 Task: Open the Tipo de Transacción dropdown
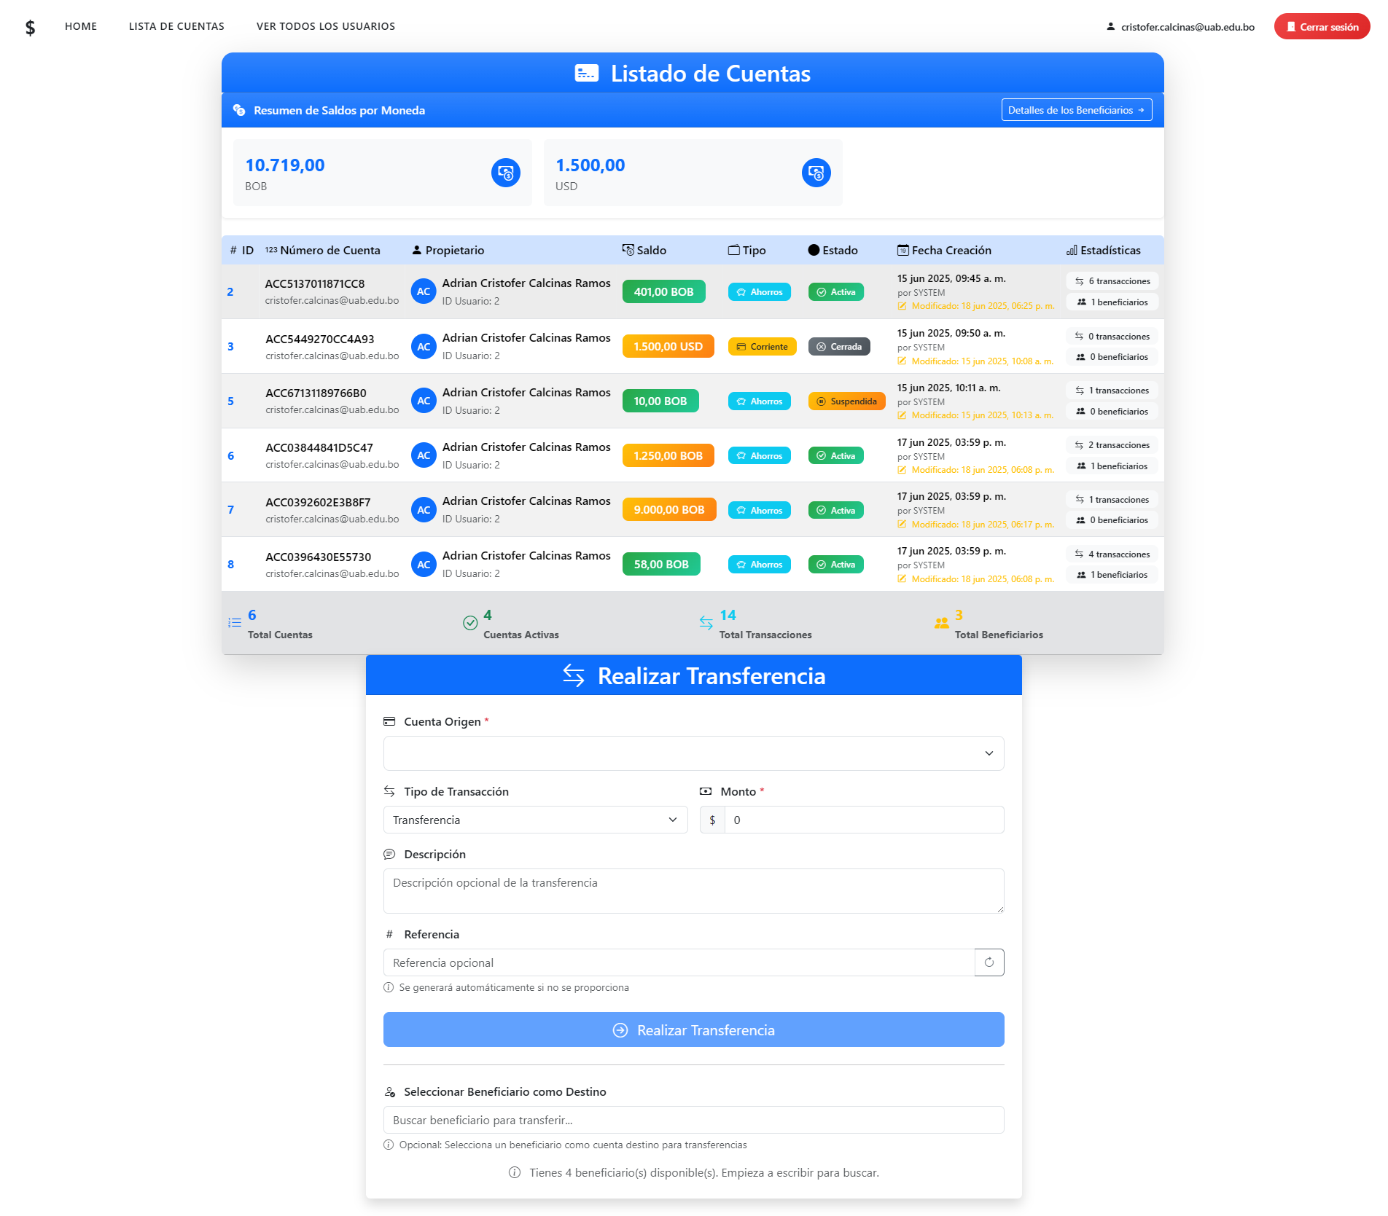click(x=535, y=820)
